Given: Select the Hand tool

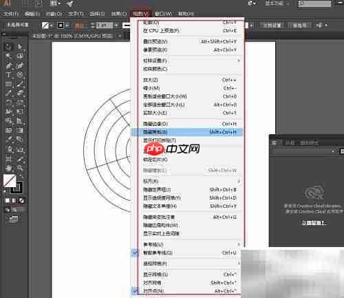Looking at the screenshot, I should [x=8, y=168].
